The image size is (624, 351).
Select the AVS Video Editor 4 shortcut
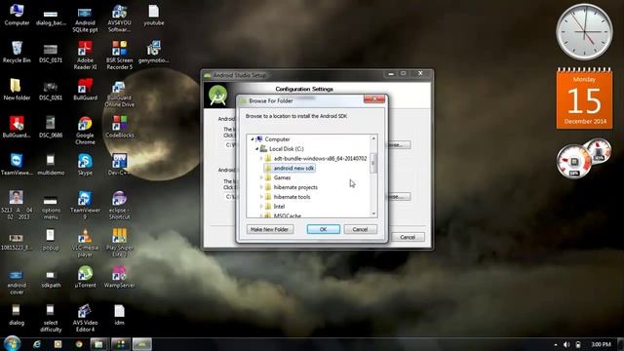tap(85, 318)
